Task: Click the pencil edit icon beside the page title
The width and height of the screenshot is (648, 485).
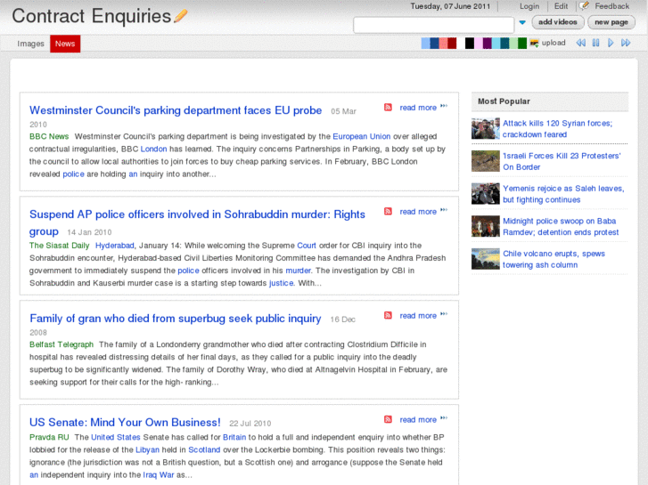Action: pyautogui.click(x=181, y=16)
